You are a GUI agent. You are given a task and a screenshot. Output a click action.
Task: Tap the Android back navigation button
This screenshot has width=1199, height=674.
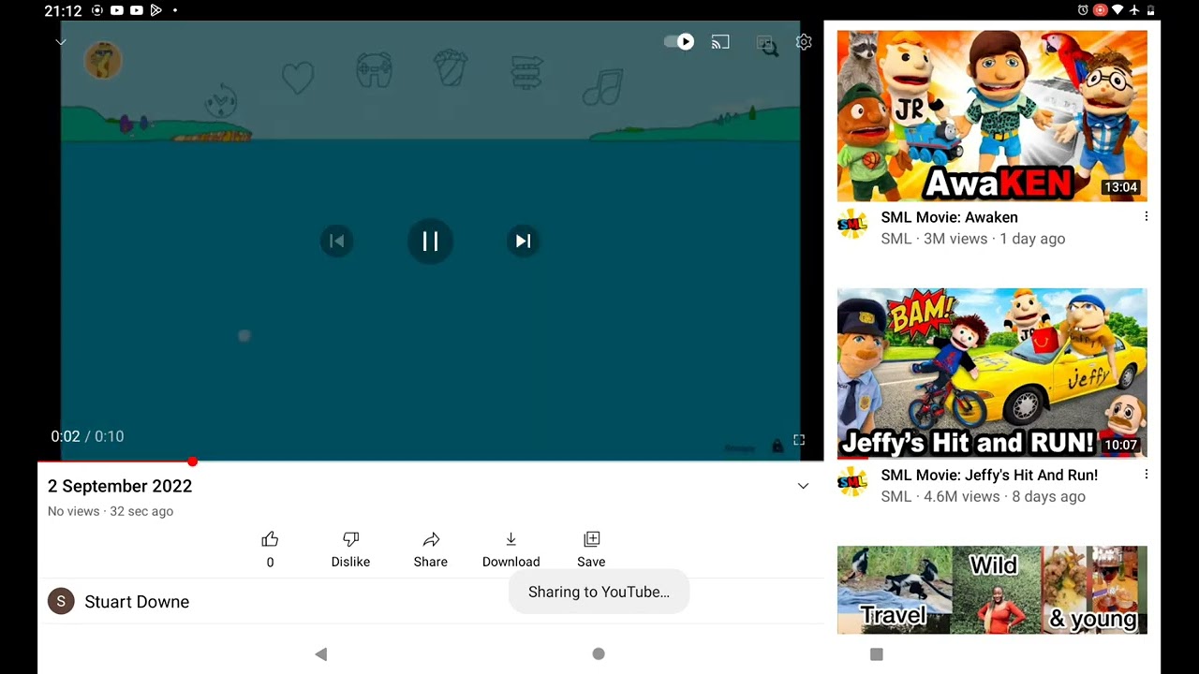tap(321, 654)
